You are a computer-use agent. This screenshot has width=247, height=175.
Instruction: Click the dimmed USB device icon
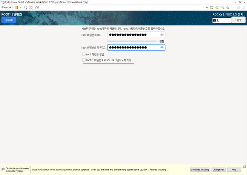point(233,8)
